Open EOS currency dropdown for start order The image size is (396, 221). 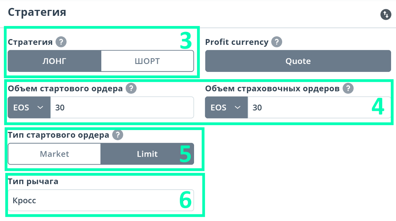coord(29,108)
